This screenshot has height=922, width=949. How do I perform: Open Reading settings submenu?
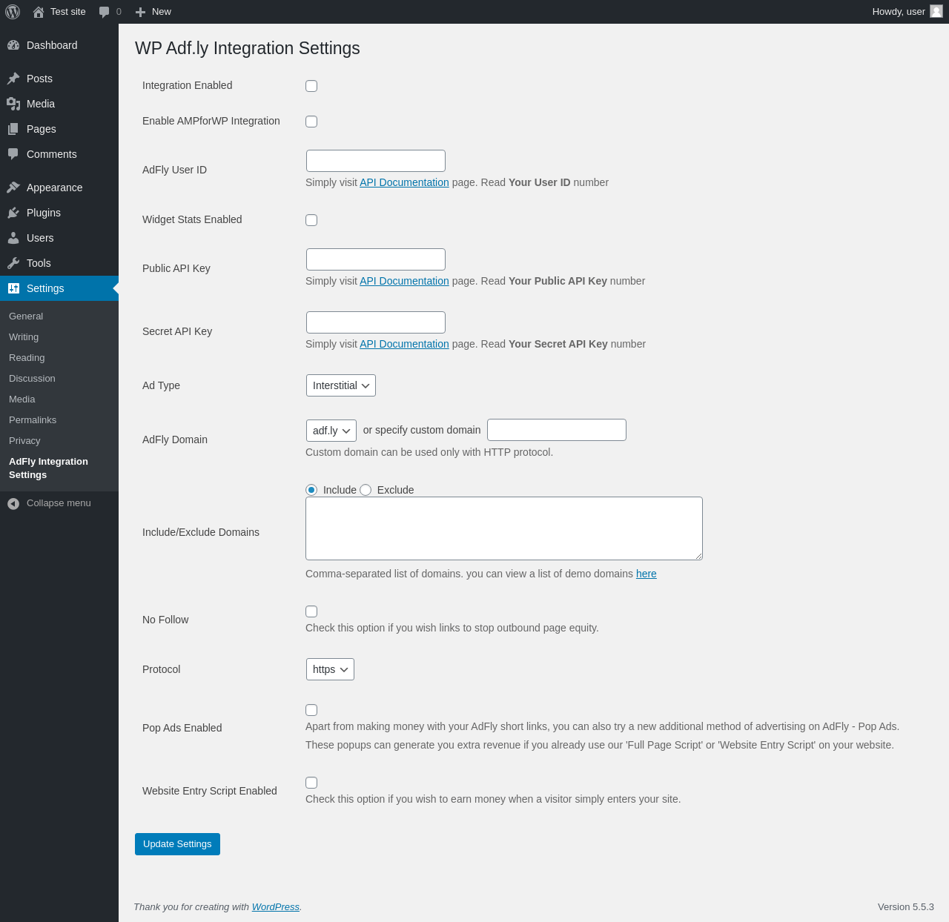[27, 358]
